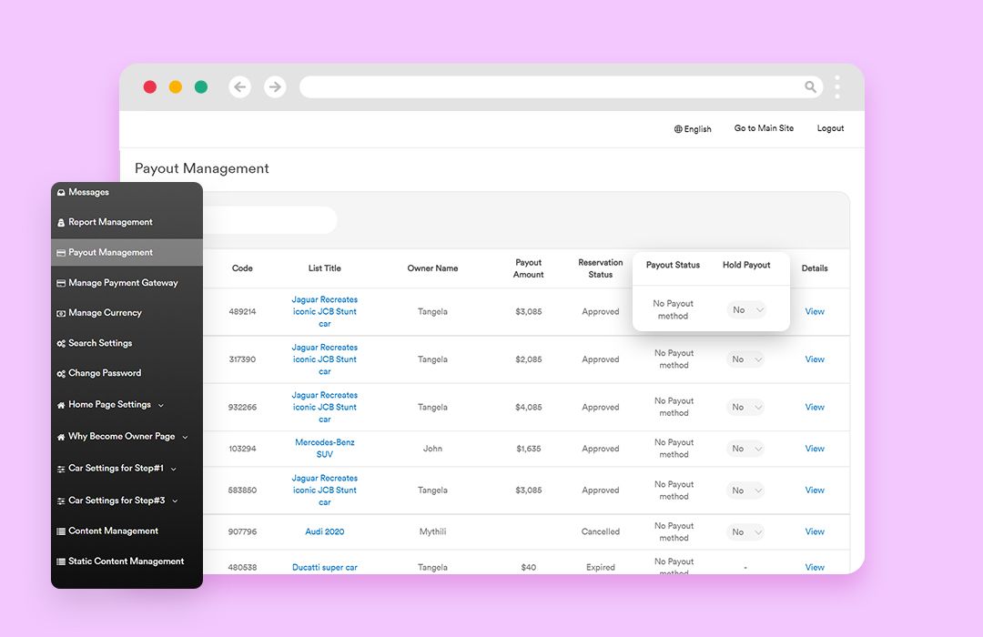The image size is (983, 637).
Task: Click the Owner Name column header
Action: 432,268
